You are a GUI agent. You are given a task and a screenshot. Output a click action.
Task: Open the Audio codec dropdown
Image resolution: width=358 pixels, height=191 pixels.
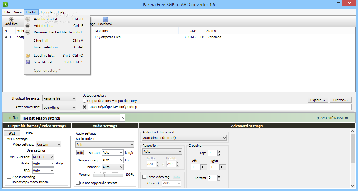click(105, 145)
